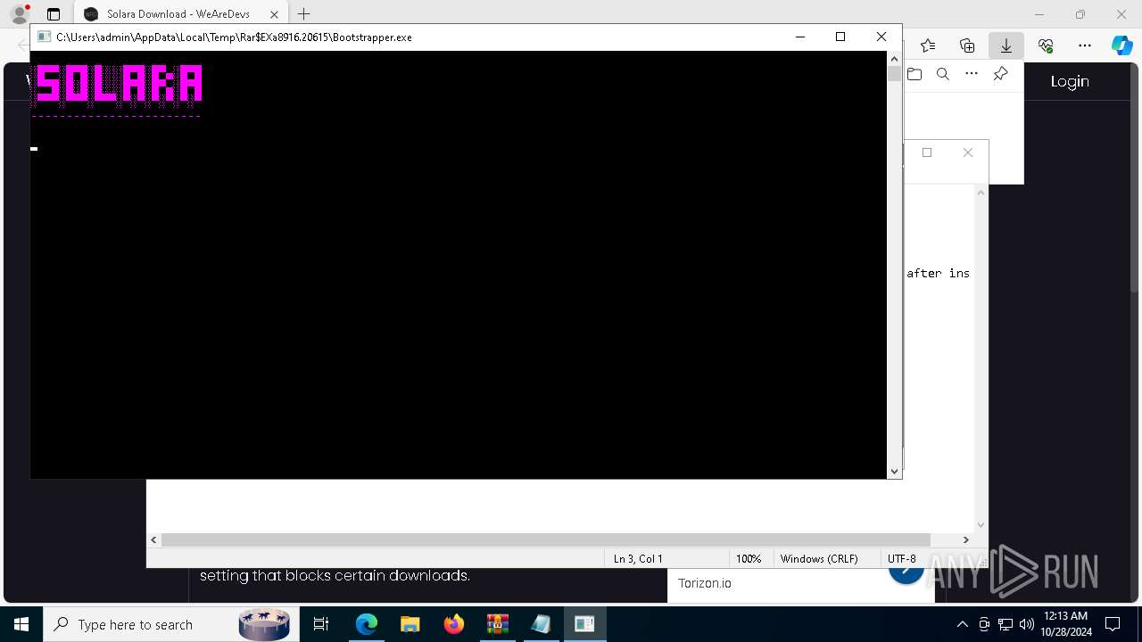Click taskbar search box
Screen dimensions: 1142x642
point(171,624)
